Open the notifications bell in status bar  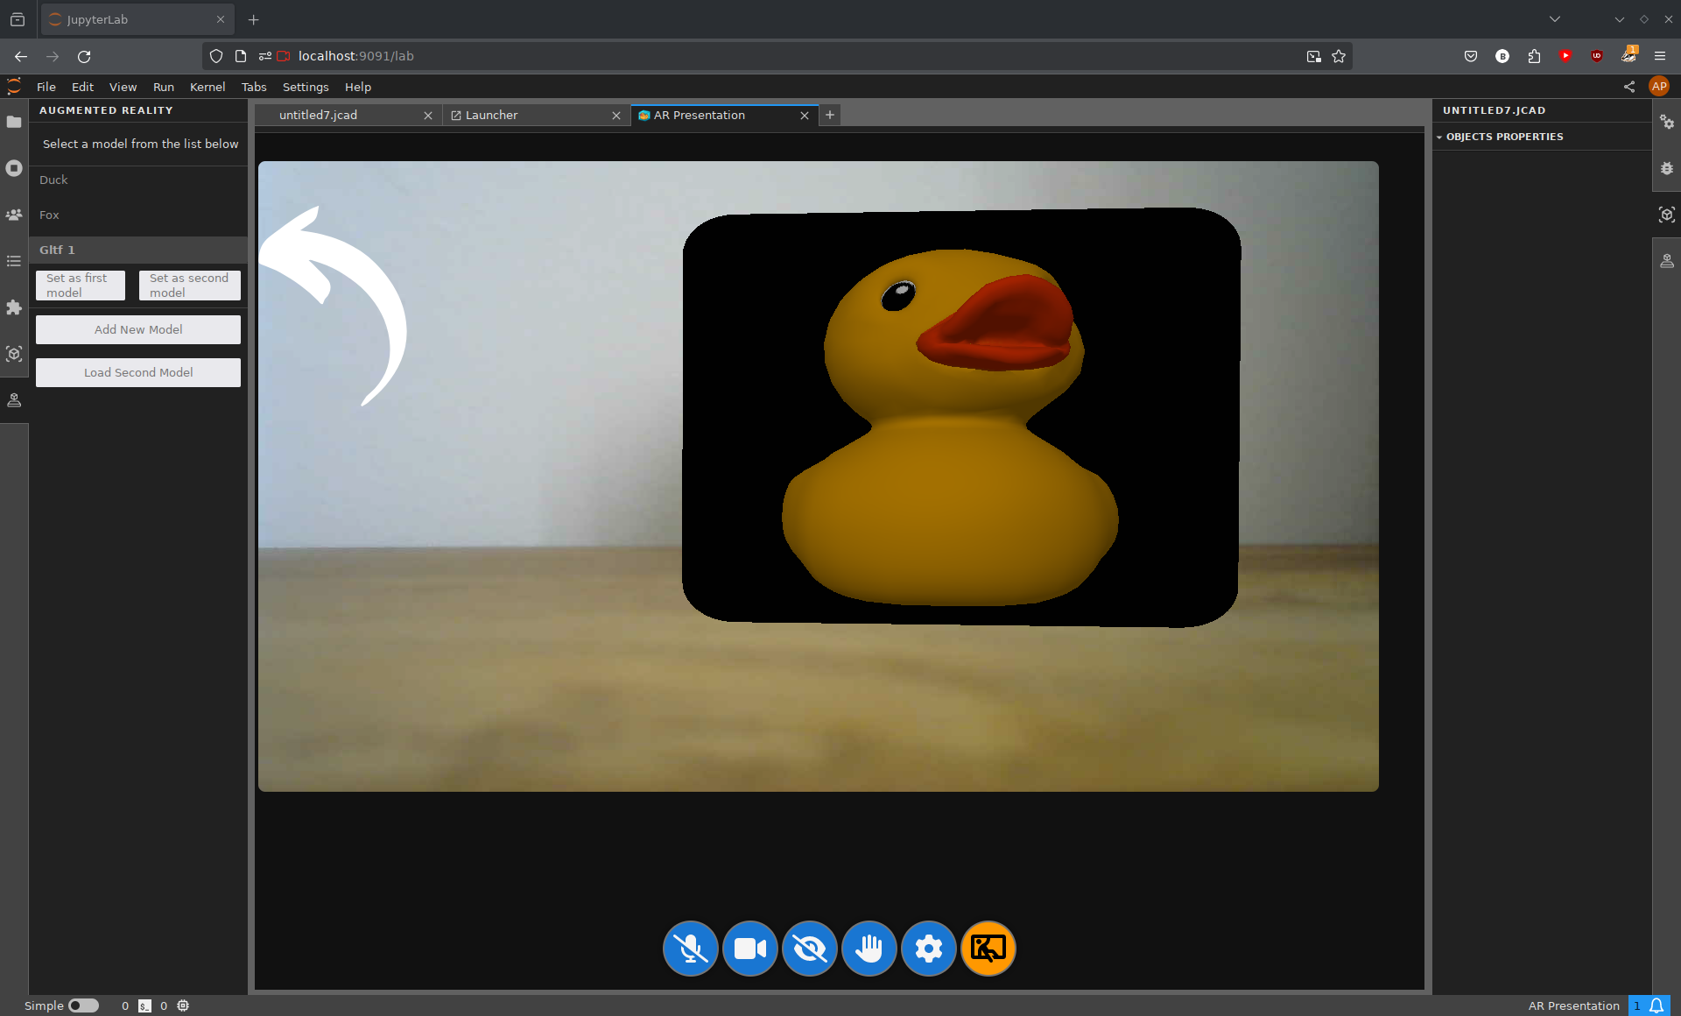pos(1656,1005)
